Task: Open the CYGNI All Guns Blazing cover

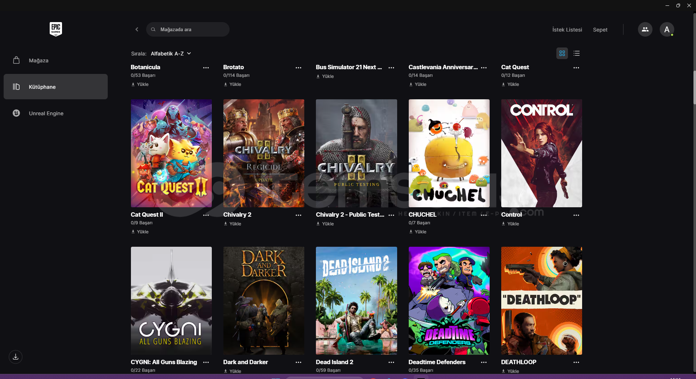Action: (x=171, y=301)
